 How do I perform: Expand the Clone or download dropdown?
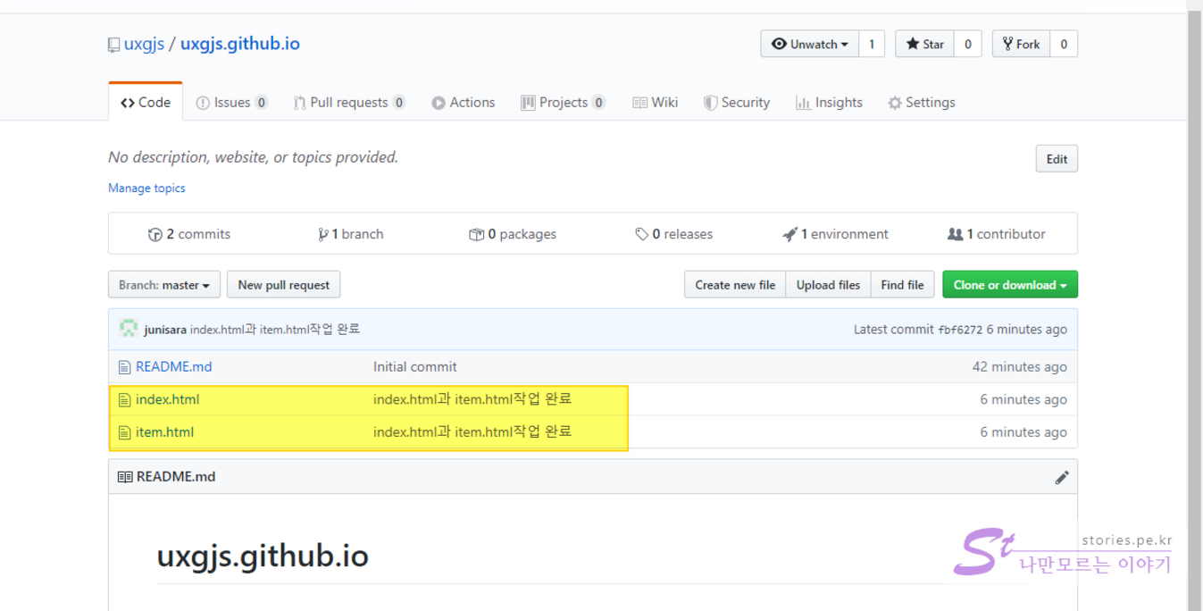tap(1009, 285)
